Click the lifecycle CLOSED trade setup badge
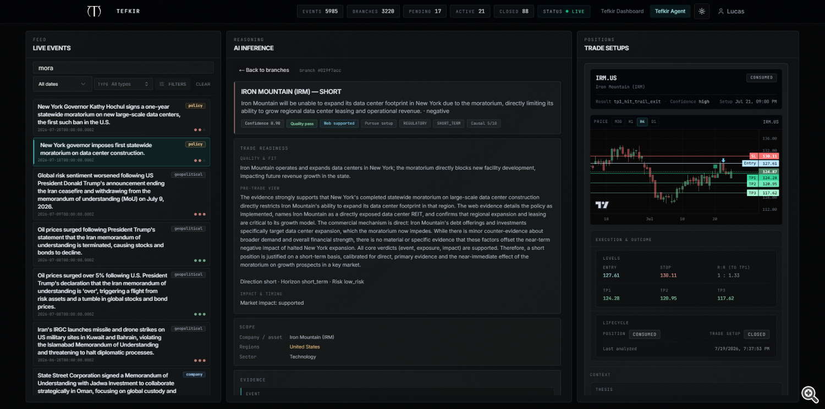The width and height of the screenshot is (825, 409). pyautogui.click(x=756, y=334)
